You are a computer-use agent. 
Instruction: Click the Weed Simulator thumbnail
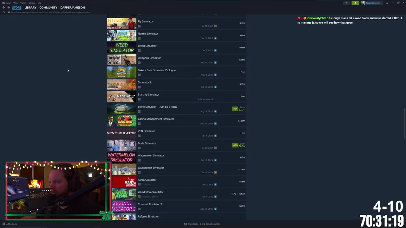coord(121,47)
